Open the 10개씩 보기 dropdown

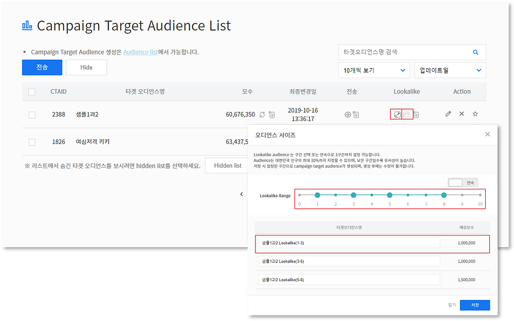374,70
